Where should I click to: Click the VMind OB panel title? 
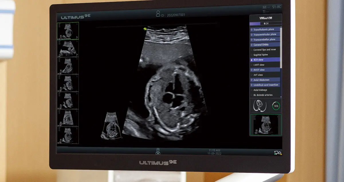266,18
